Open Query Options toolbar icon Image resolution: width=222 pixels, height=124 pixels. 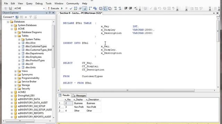pyautogui.click(x=80, y=8)
